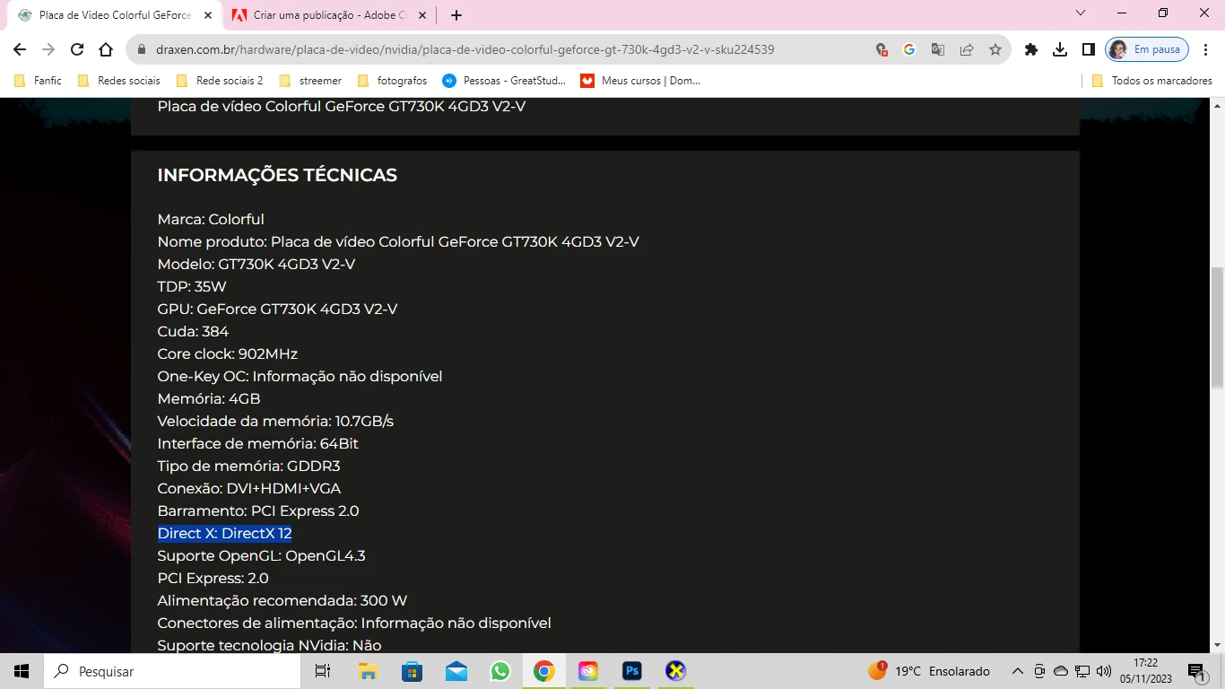
Task: Open the Windows Start menu
Action: [x=22, y=671]
